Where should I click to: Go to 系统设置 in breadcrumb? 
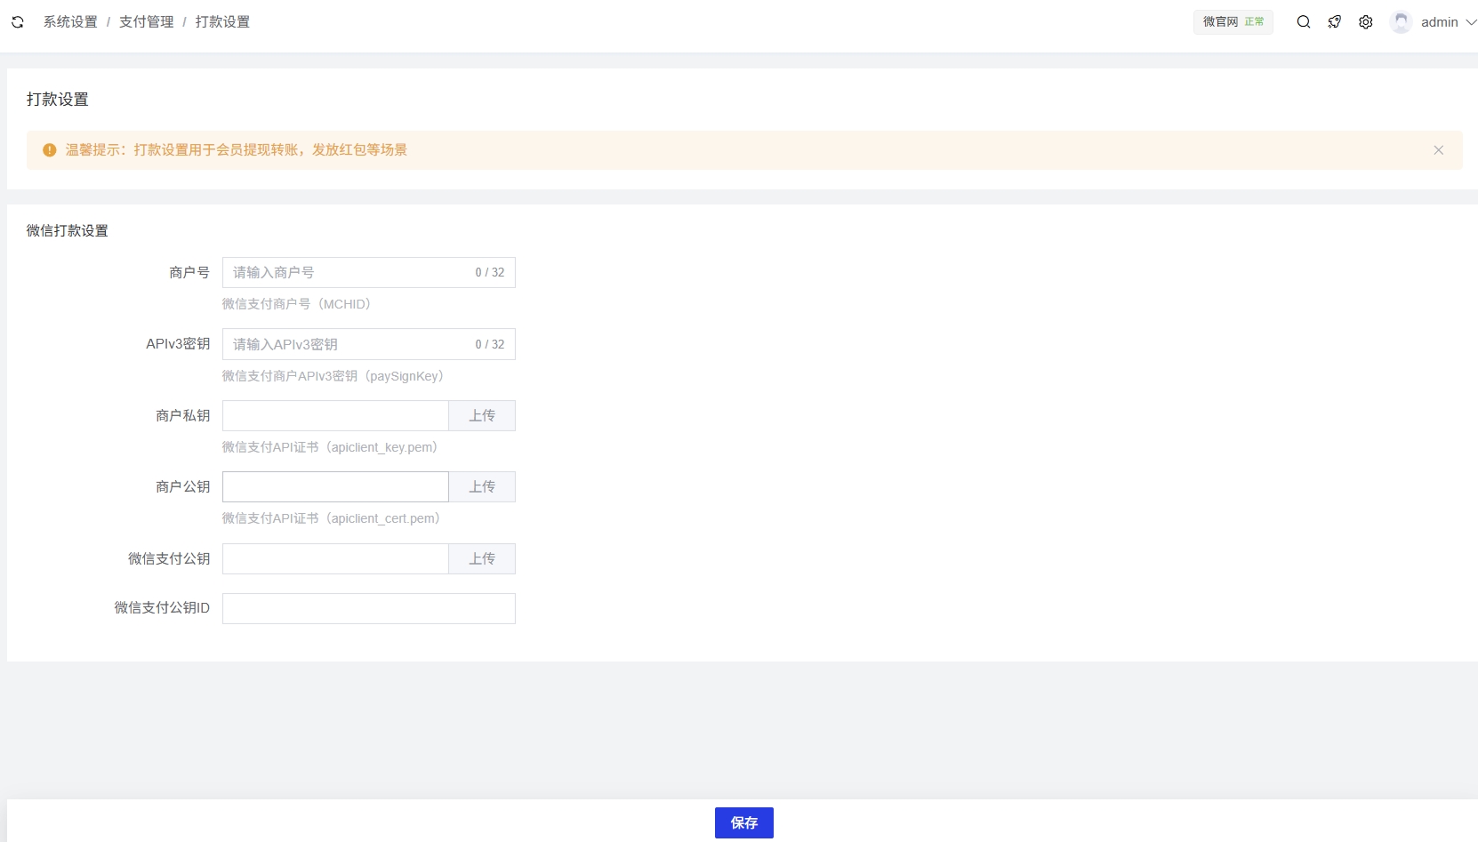(x=70, y=22)
